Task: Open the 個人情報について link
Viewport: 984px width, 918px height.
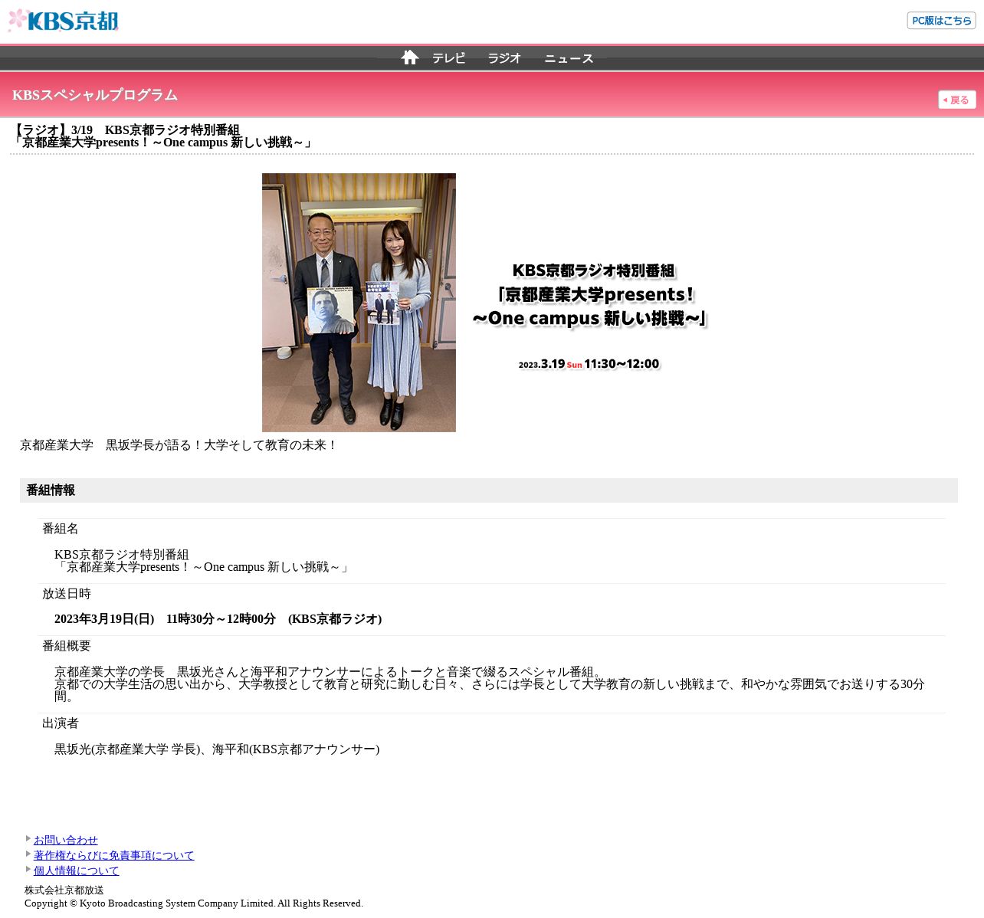Action: coord(77,870)
